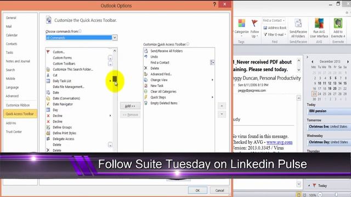
Task: Click commands list scrollbar thumb
Action: pyautogui.click(x=115, y=79)
